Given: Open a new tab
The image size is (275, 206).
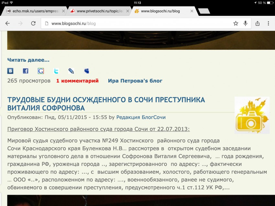Looking at the screenshot, I should click(x=204, y=11).
